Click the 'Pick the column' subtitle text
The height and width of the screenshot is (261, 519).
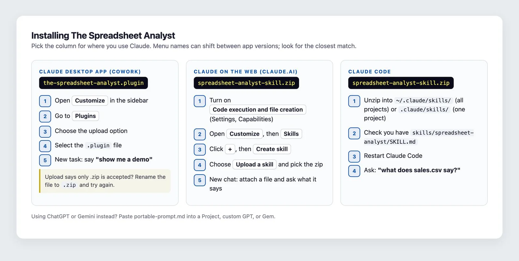coord(194,46)
